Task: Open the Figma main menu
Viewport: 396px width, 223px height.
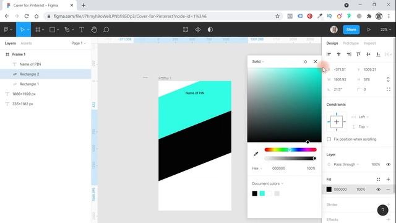Action: pyautogui.click(x=8, y=30)
